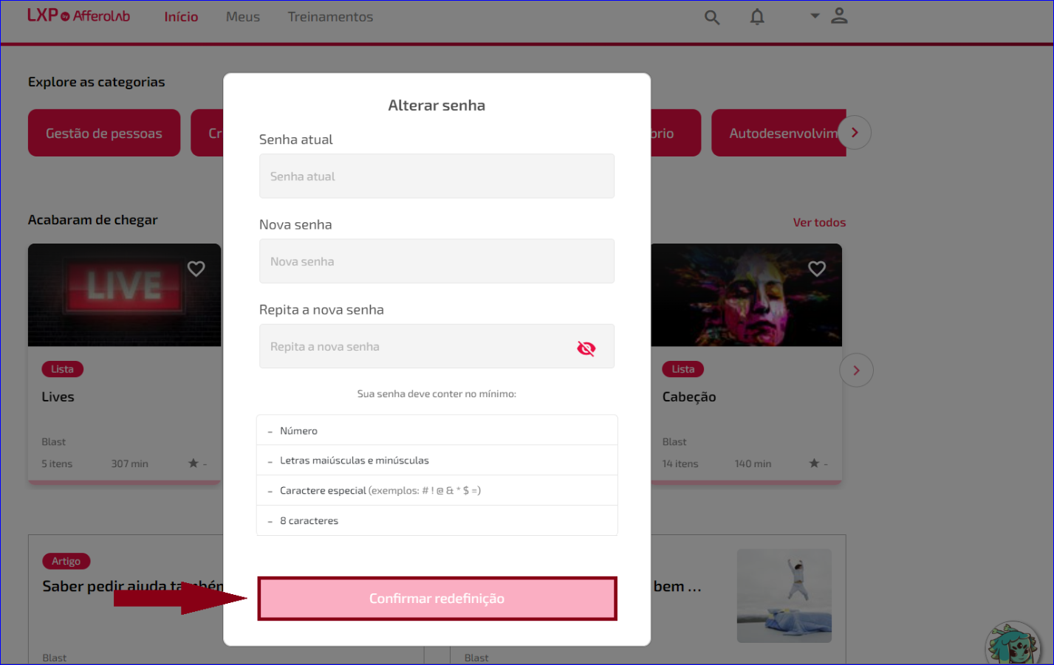Open the user profile icon

click(x=839, y=16)
